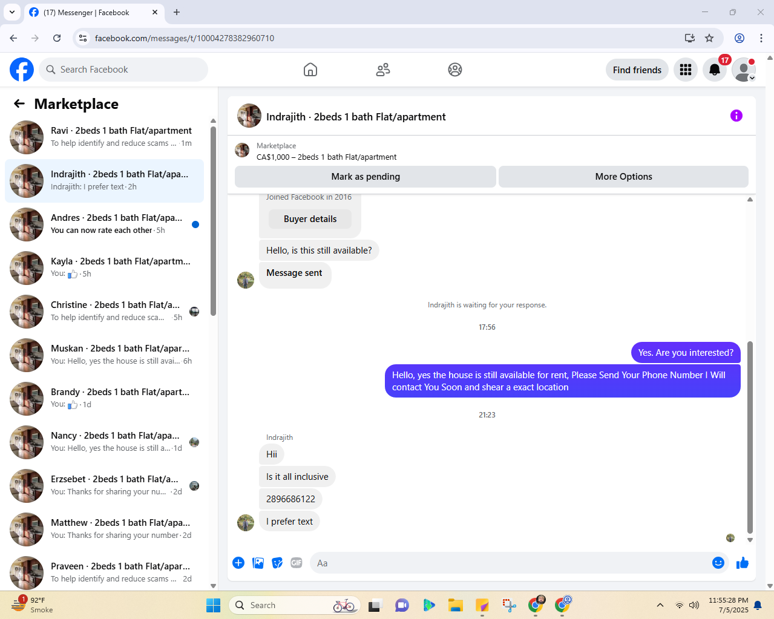Image resolution: width=774 pixels, height=619 pixels.
Task: Open Muskan's conversation
Action: coord(104,355)
